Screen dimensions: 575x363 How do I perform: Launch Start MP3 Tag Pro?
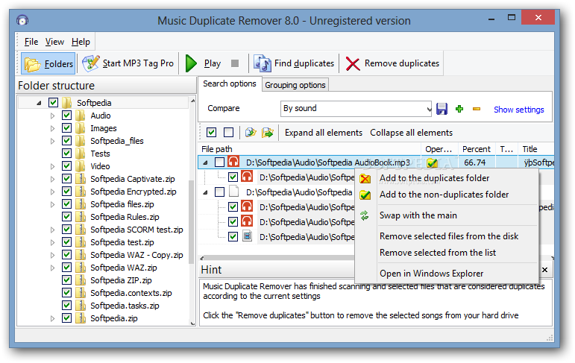(128, 63)
